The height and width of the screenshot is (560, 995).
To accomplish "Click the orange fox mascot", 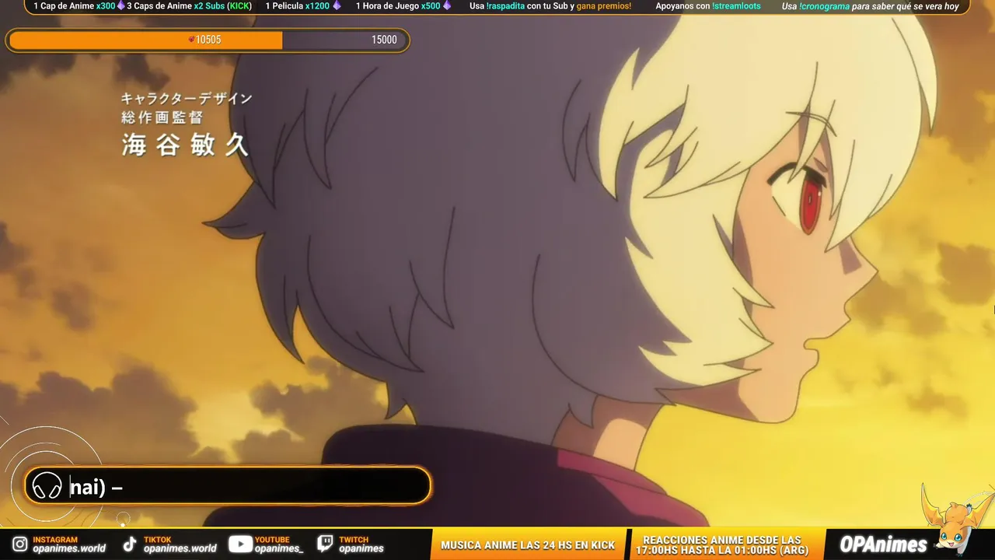I will pyautogui.click(x=958, y=520).
